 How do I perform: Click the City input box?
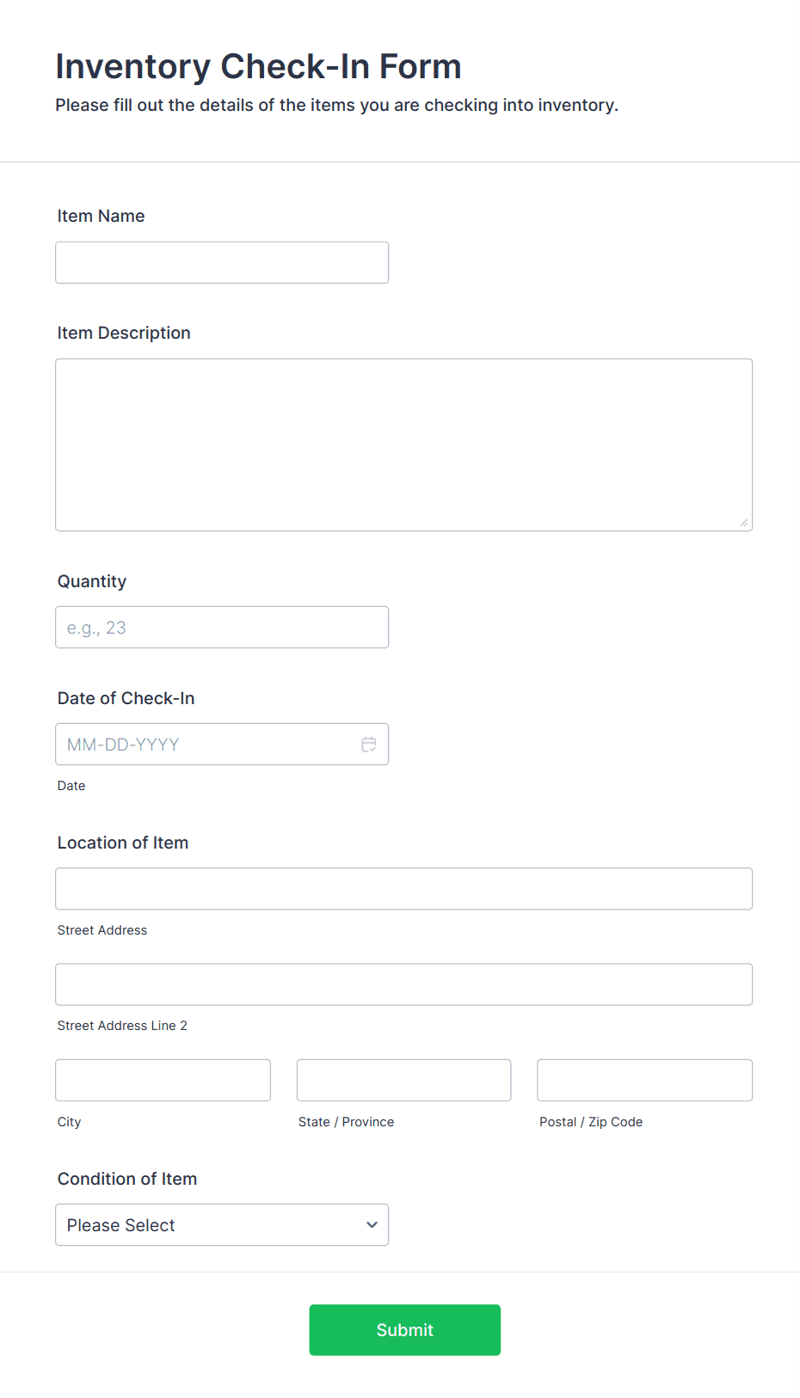pos(162,1080)
